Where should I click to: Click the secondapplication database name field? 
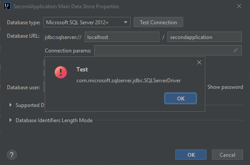point(204,37)
